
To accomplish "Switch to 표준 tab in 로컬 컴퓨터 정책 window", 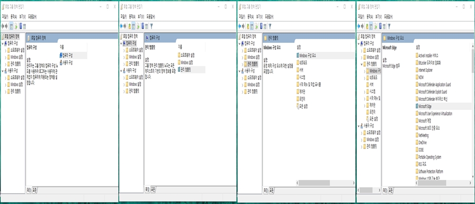I will point(35,190).
